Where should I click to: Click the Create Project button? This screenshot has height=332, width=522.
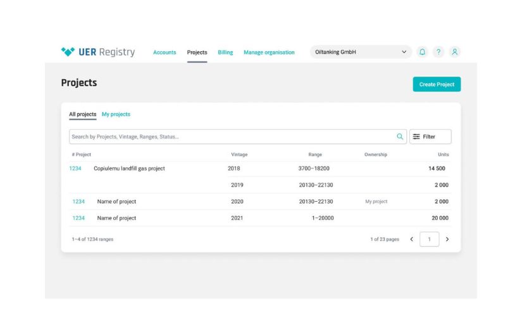coord(437,84)
